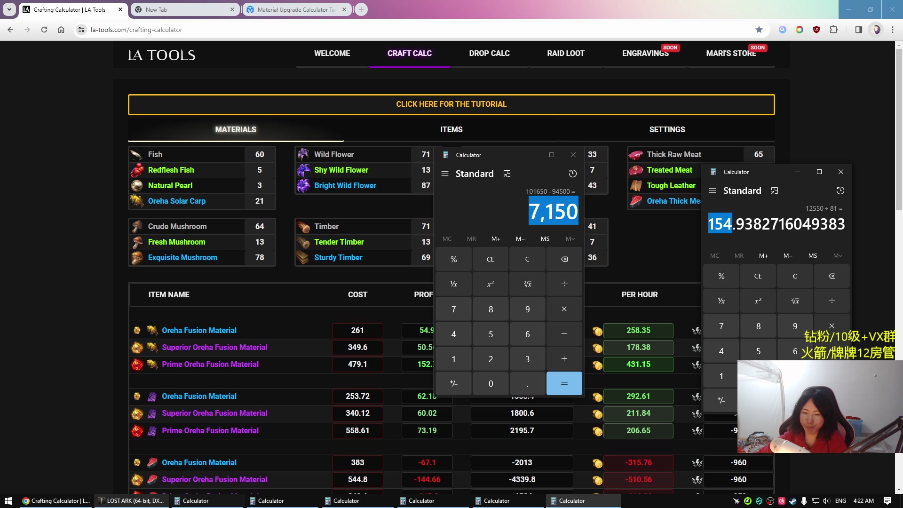The width and height of the screenshot is (903, 508).
Task: Open left calculator hamburger navigation menu
Action: [x=445, y=174]
